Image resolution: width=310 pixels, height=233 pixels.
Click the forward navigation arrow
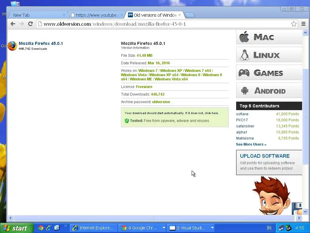pos(21,24)
